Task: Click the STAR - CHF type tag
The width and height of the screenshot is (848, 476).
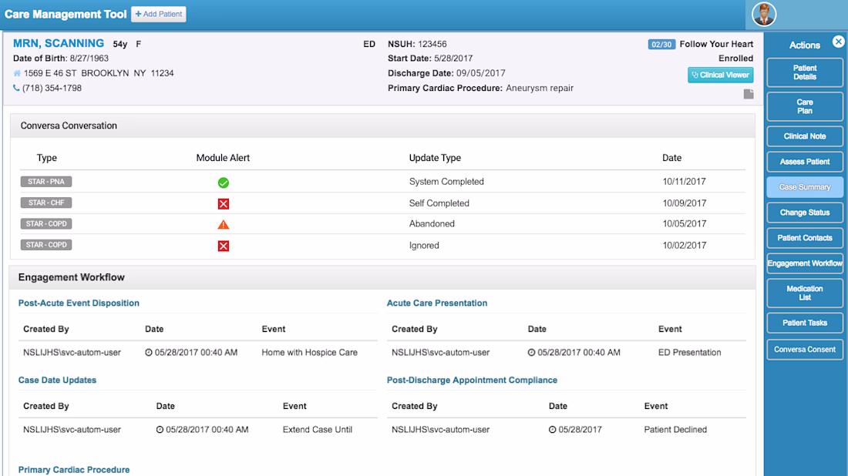Action: (x=46, y=203)
